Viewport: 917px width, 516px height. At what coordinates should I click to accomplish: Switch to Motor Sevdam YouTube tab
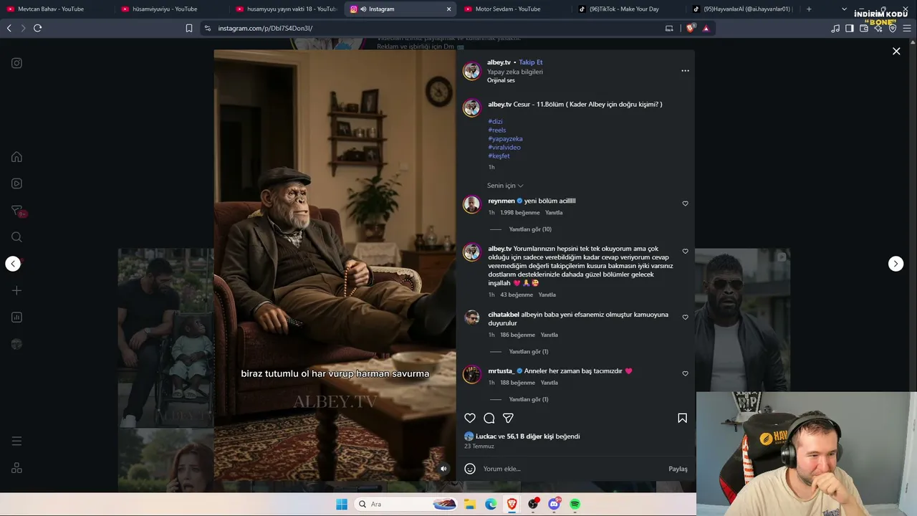point(516,9)
